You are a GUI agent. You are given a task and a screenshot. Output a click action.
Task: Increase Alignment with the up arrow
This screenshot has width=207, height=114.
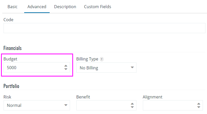pos(199,104)
